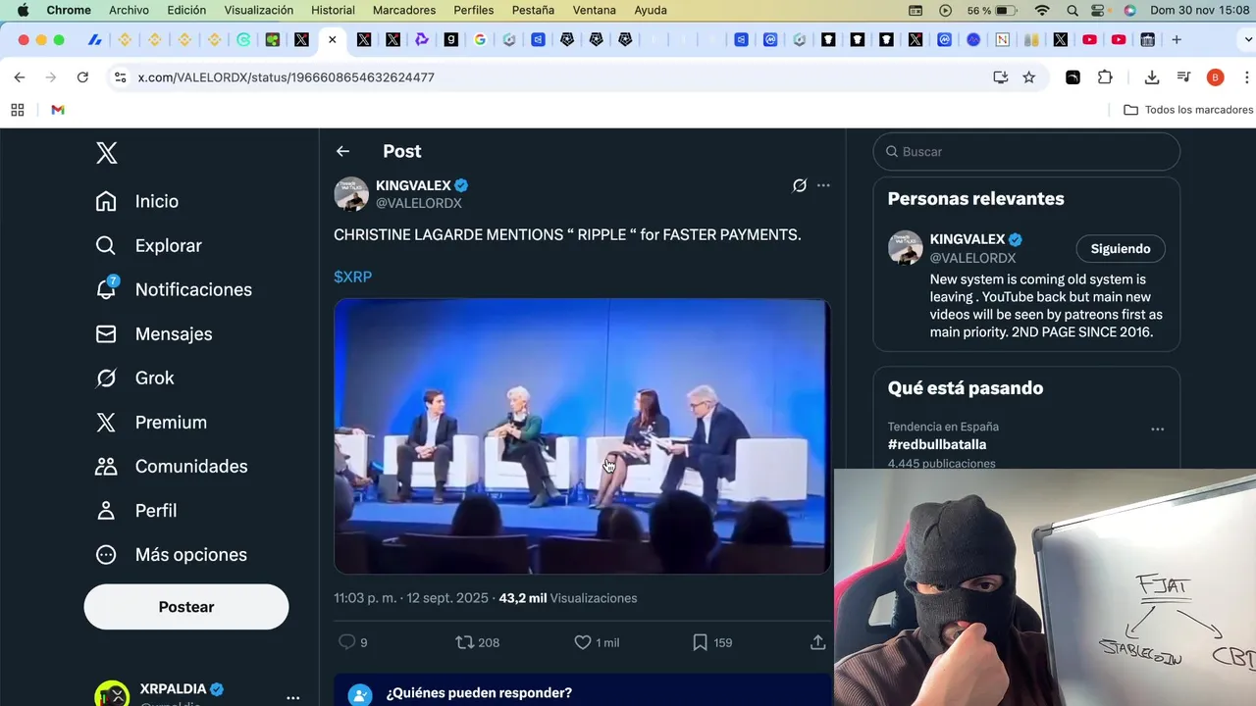Focus the Buscar search field
1256x706 pixels.
pos(1026,152)
